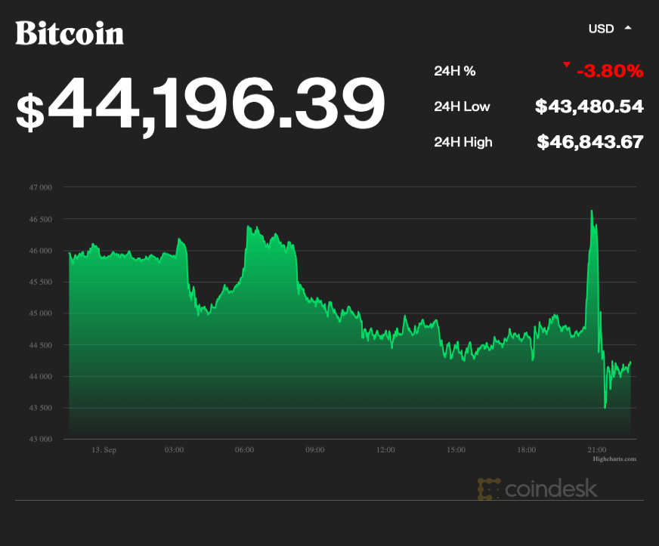Click the 24H Low value $43,480.54
659x546 pixels.
pos(588,106)
